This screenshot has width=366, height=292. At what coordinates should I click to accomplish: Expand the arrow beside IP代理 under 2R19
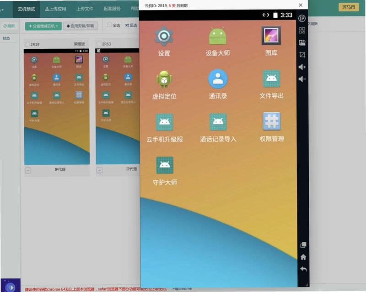click(x=28, y=171)
